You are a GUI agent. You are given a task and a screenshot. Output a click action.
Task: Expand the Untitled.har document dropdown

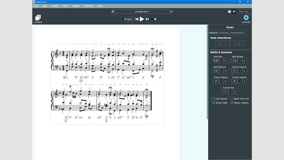(171, 11)
